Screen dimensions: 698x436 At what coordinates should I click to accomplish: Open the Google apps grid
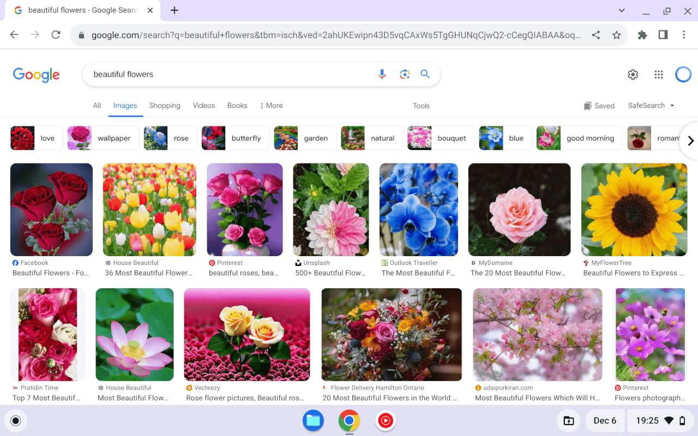[658, 75]
